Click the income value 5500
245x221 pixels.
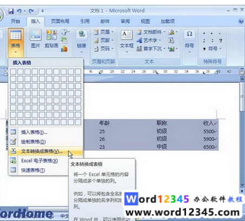coord(209,131)
